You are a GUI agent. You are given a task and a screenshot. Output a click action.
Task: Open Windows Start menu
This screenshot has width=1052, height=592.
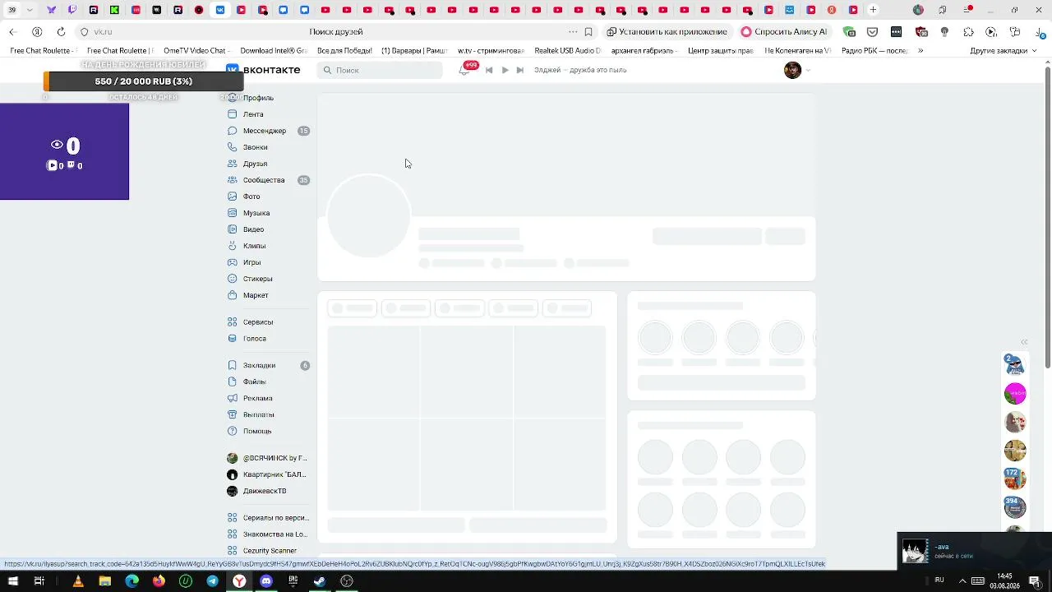tap(12, 581)
